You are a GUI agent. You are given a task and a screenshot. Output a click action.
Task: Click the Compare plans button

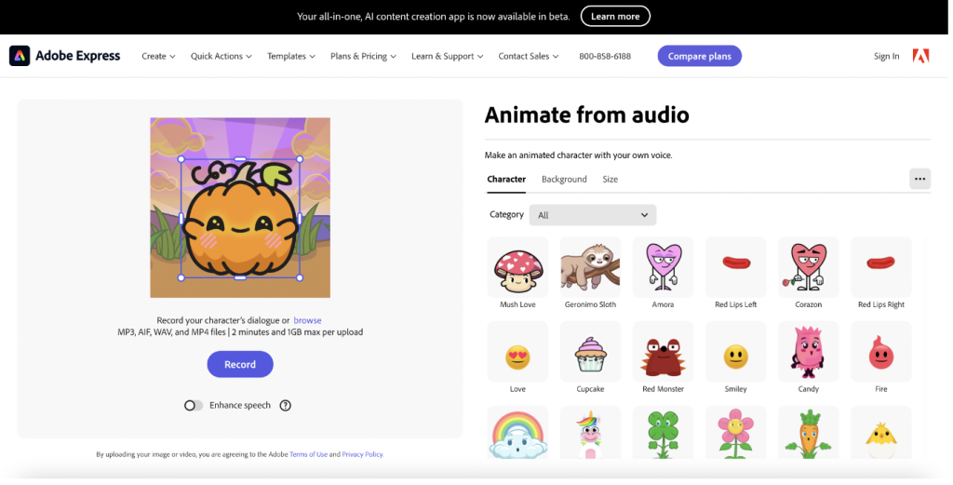[700, 56]
